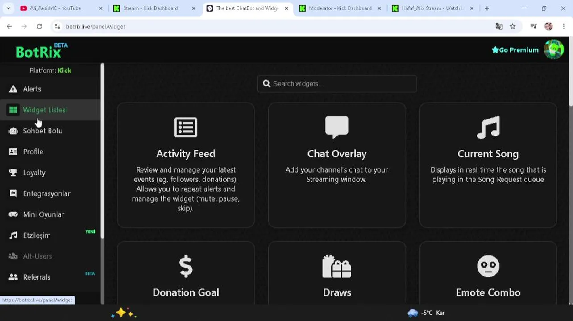Open the Chat Overlay widget title
The image size is (573, 321).
coord(337,154)
